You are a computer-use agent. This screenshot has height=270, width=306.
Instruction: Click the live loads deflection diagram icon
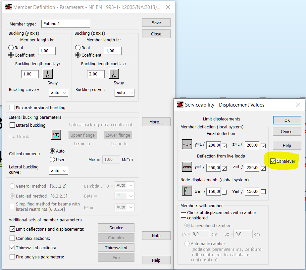187,167
